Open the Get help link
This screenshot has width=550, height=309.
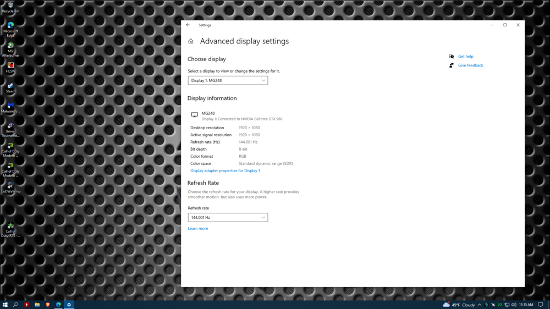click(x=465, y=57)
